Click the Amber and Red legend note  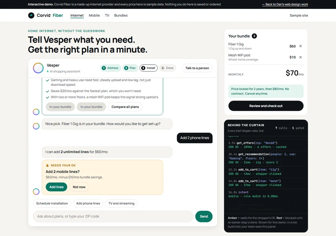coord(265,222)
